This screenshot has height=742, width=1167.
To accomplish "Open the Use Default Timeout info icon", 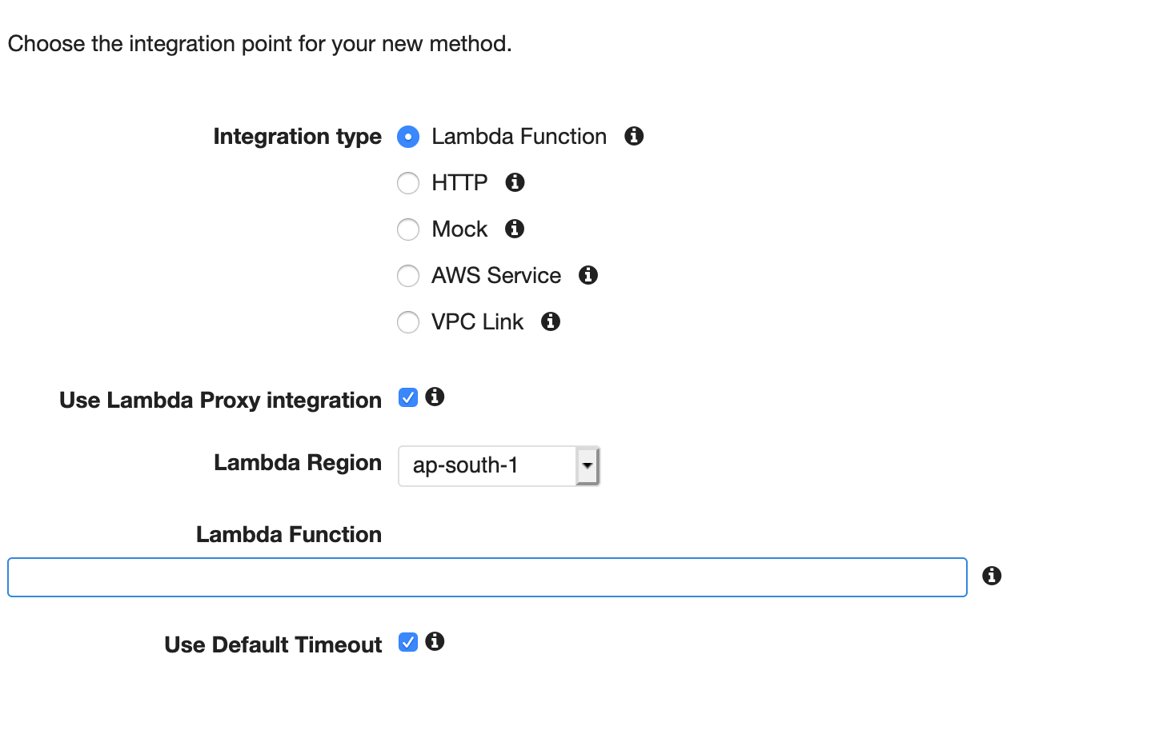I will (x=435, y=641).
